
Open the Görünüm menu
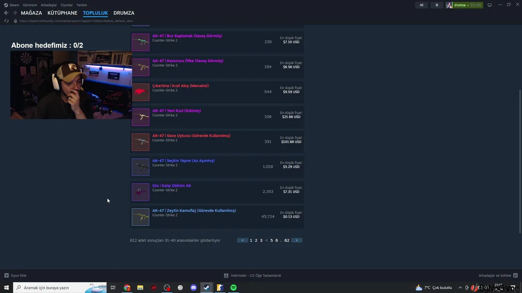point(30,5)
